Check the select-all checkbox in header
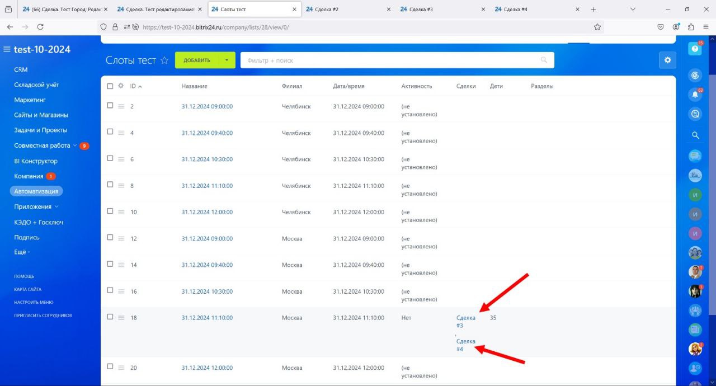 pyautogui.click(x=110, y=86)
